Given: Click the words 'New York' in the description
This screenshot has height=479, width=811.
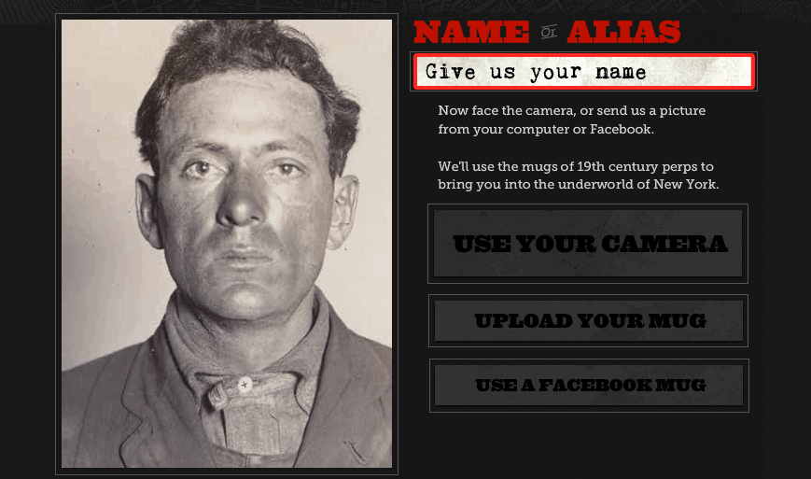Looking at the screenshot, I should pyautogui.click(x=685, y=184).
